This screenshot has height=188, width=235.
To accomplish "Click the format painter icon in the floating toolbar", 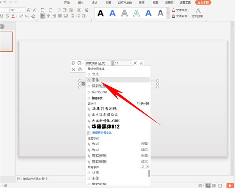I will (x=80, y=69).
